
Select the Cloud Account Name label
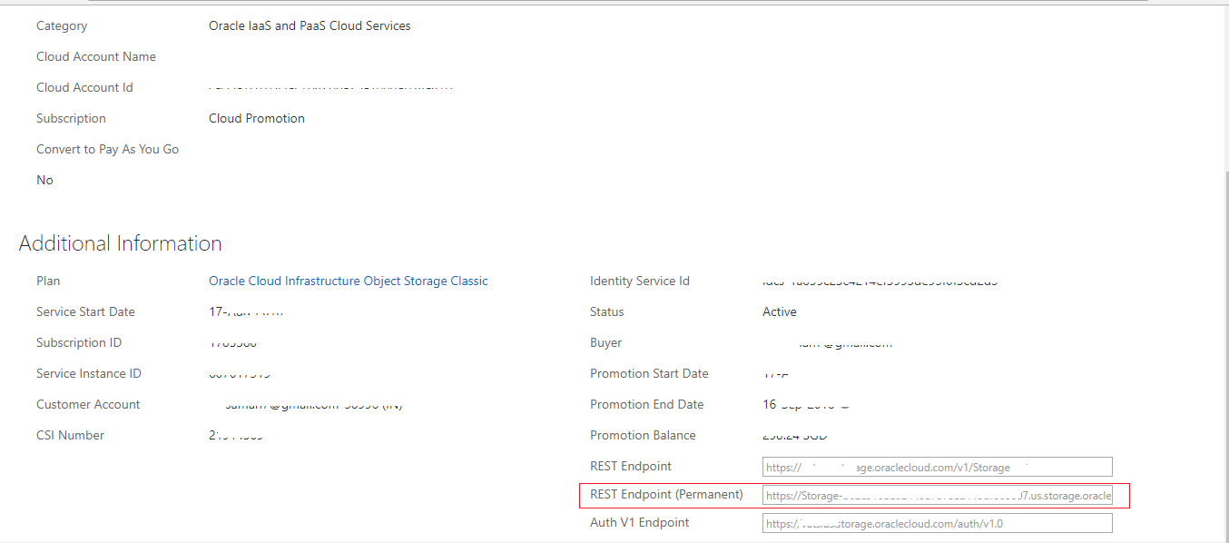(96, 57)
